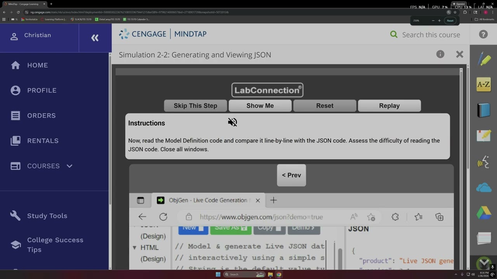Open the blue book tool
Screen dimensions: 497x279
484,110
